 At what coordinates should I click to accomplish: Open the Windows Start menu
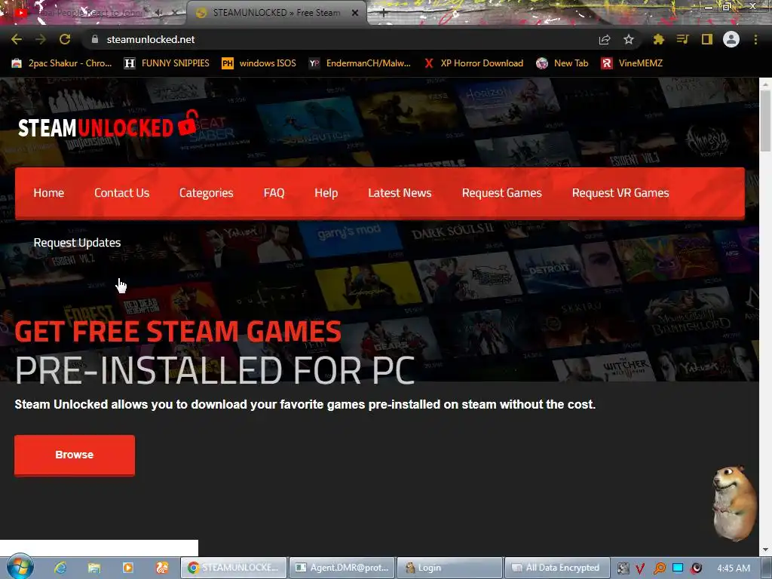click(x=20, y=567)
